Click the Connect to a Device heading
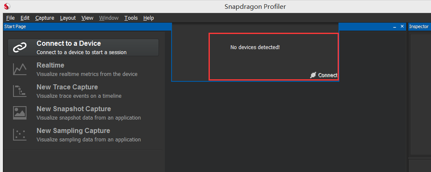Screen dimensions: 431x172 69,43
